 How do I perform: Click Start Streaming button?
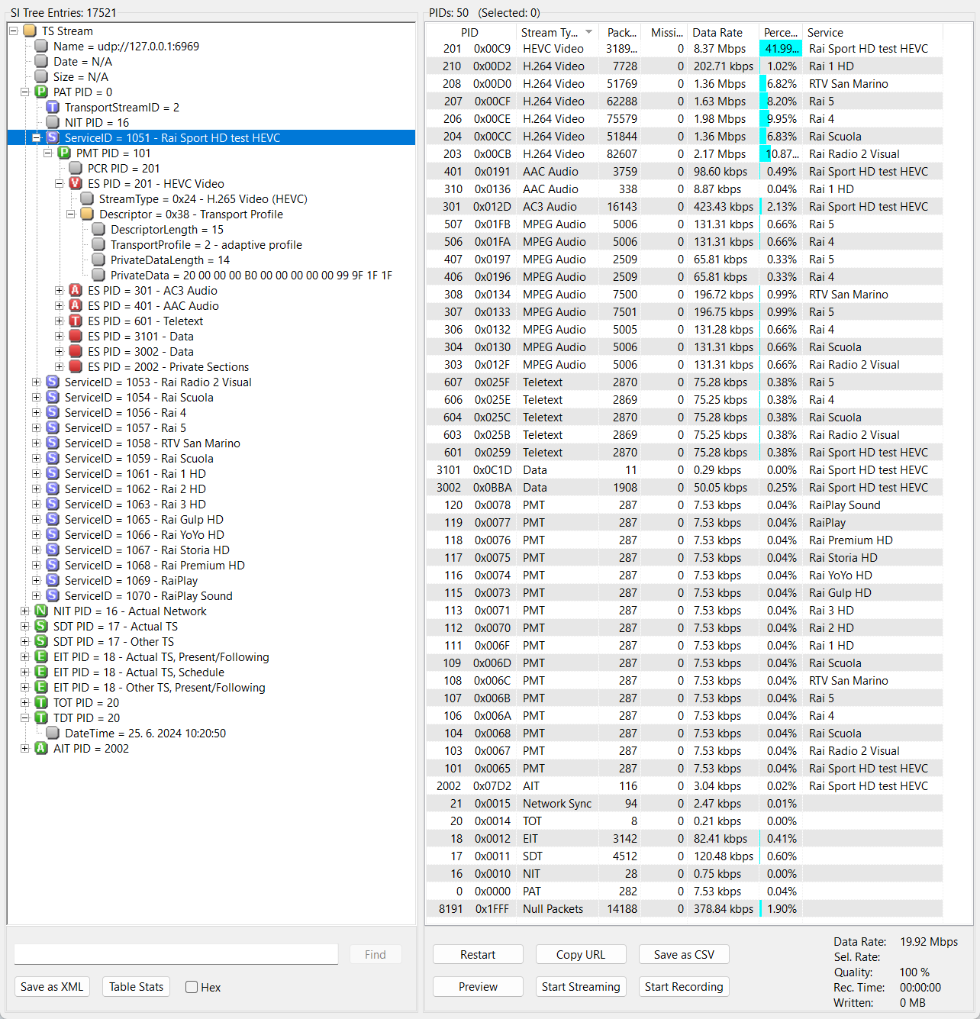pyautogui.click(x=581, y=986)
